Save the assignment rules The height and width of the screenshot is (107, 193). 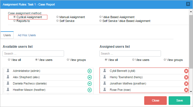180,100
